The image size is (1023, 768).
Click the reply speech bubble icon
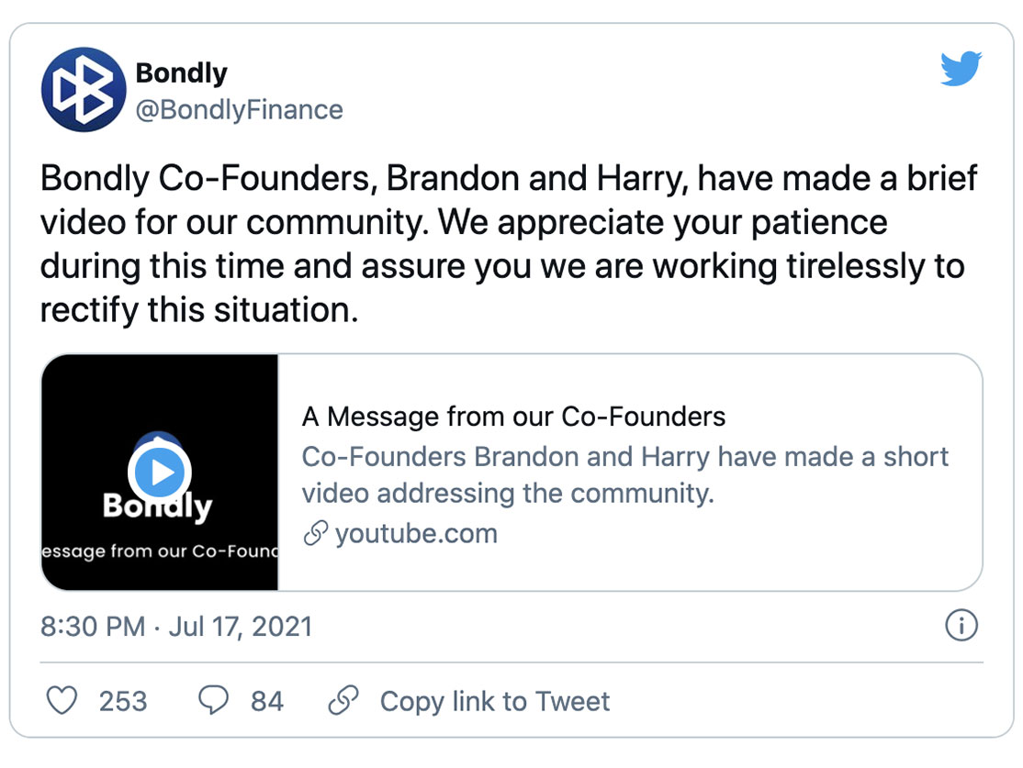click(214, 702)
